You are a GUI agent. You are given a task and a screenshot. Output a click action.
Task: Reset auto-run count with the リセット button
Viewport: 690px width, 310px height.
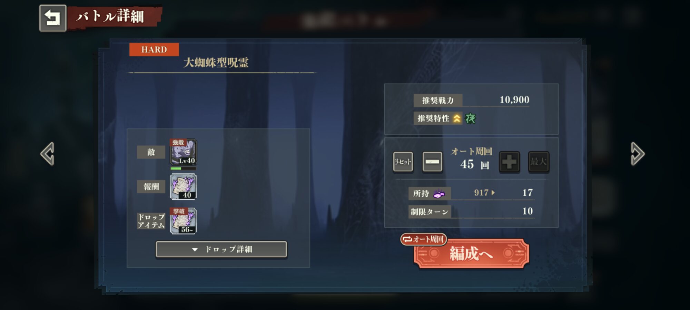[x=403, y=162]
